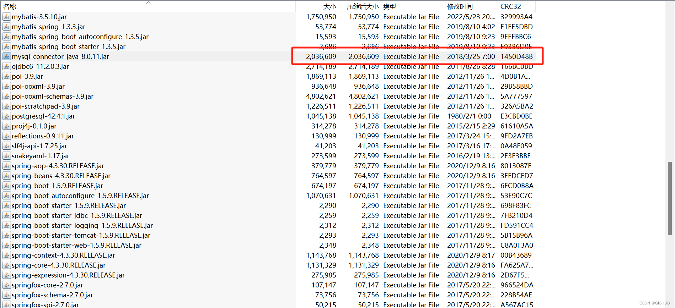Click the vertical scrollbar thumb

pos(670,198)
